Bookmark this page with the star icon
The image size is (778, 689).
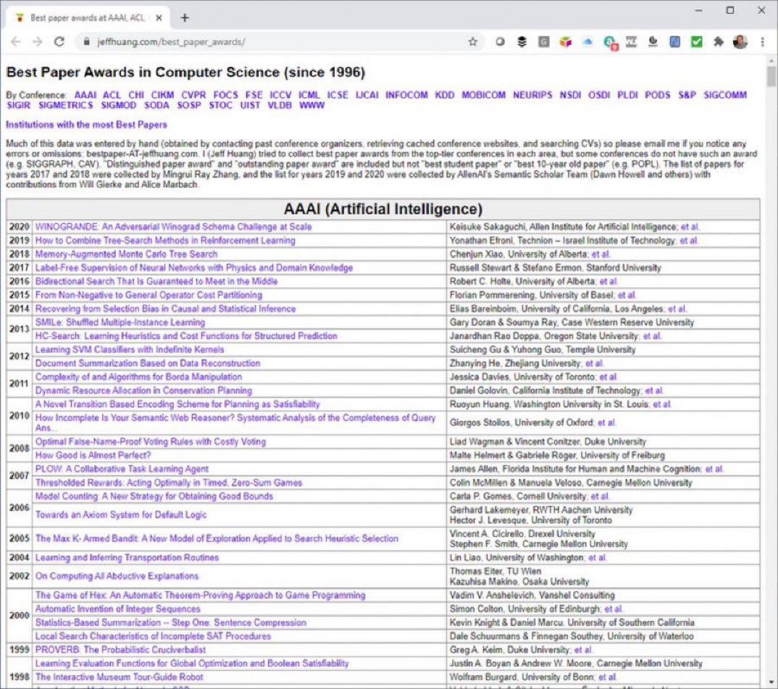(x=473, y=42)
